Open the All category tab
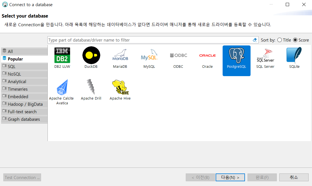Screen dimensions: 312x186 tap(24, 52)
